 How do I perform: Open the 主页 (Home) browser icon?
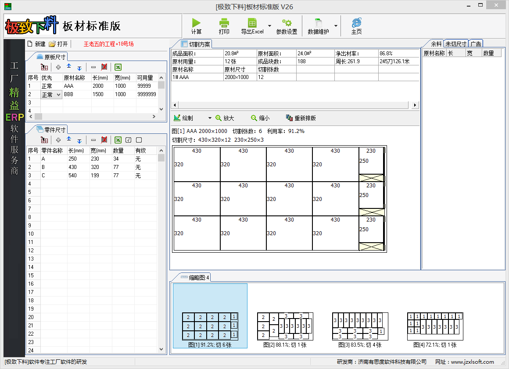click(356, 23)
